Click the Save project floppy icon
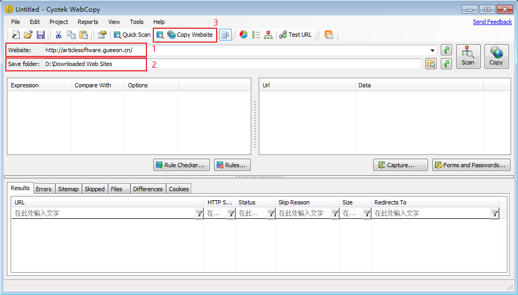The width and height of the screenshot is (518, 295). 40,35
